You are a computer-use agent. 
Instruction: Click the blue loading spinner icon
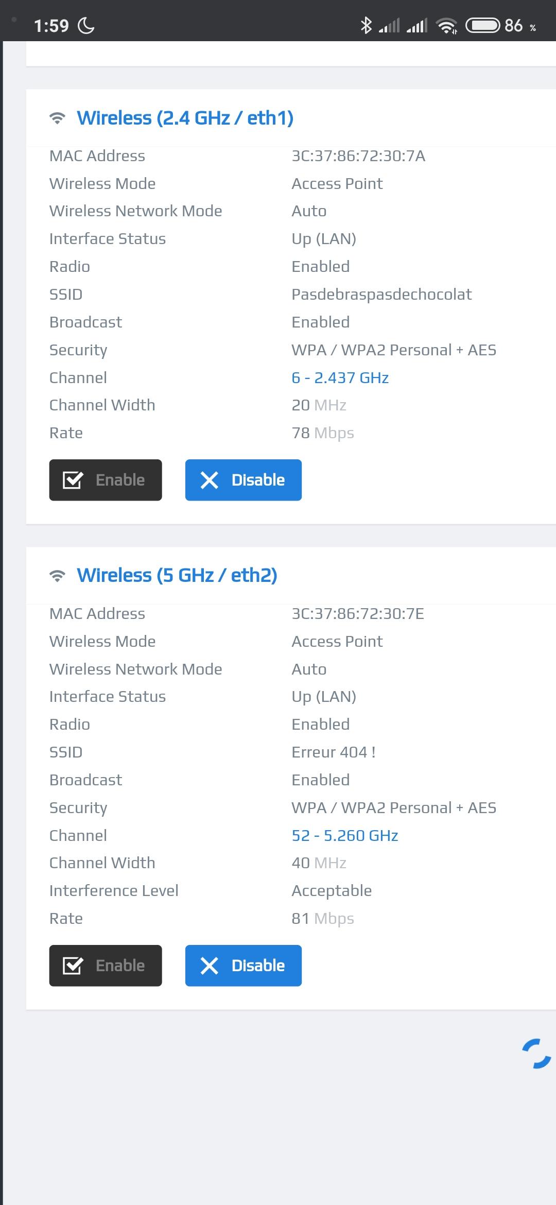[x=536, y=1054]
